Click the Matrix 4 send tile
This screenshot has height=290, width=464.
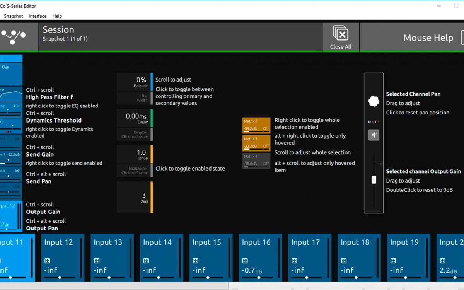256,160
